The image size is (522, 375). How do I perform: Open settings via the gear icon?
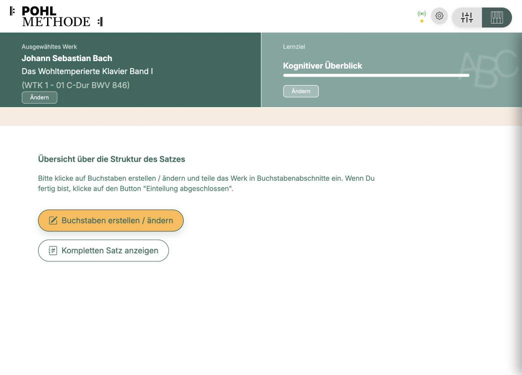(x=439, y=16)
